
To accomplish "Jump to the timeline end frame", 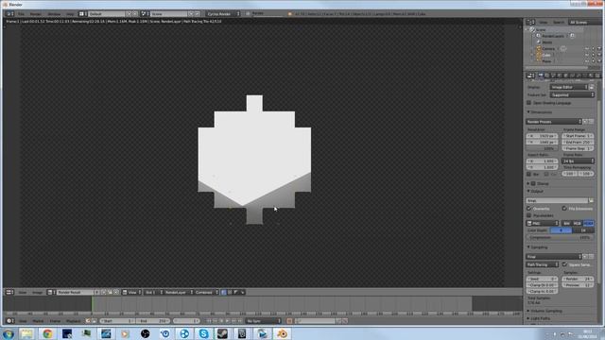I will pyautogui.click(x=239, y=321).
